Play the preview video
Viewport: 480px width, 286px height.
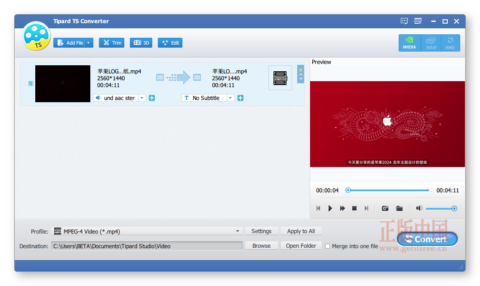[330, 208]
